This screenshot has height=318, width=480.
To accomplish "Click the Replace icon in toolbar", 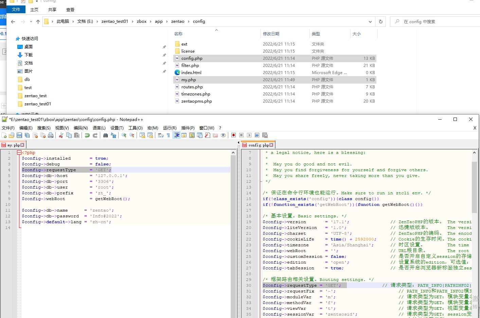I will pos(113,135).
